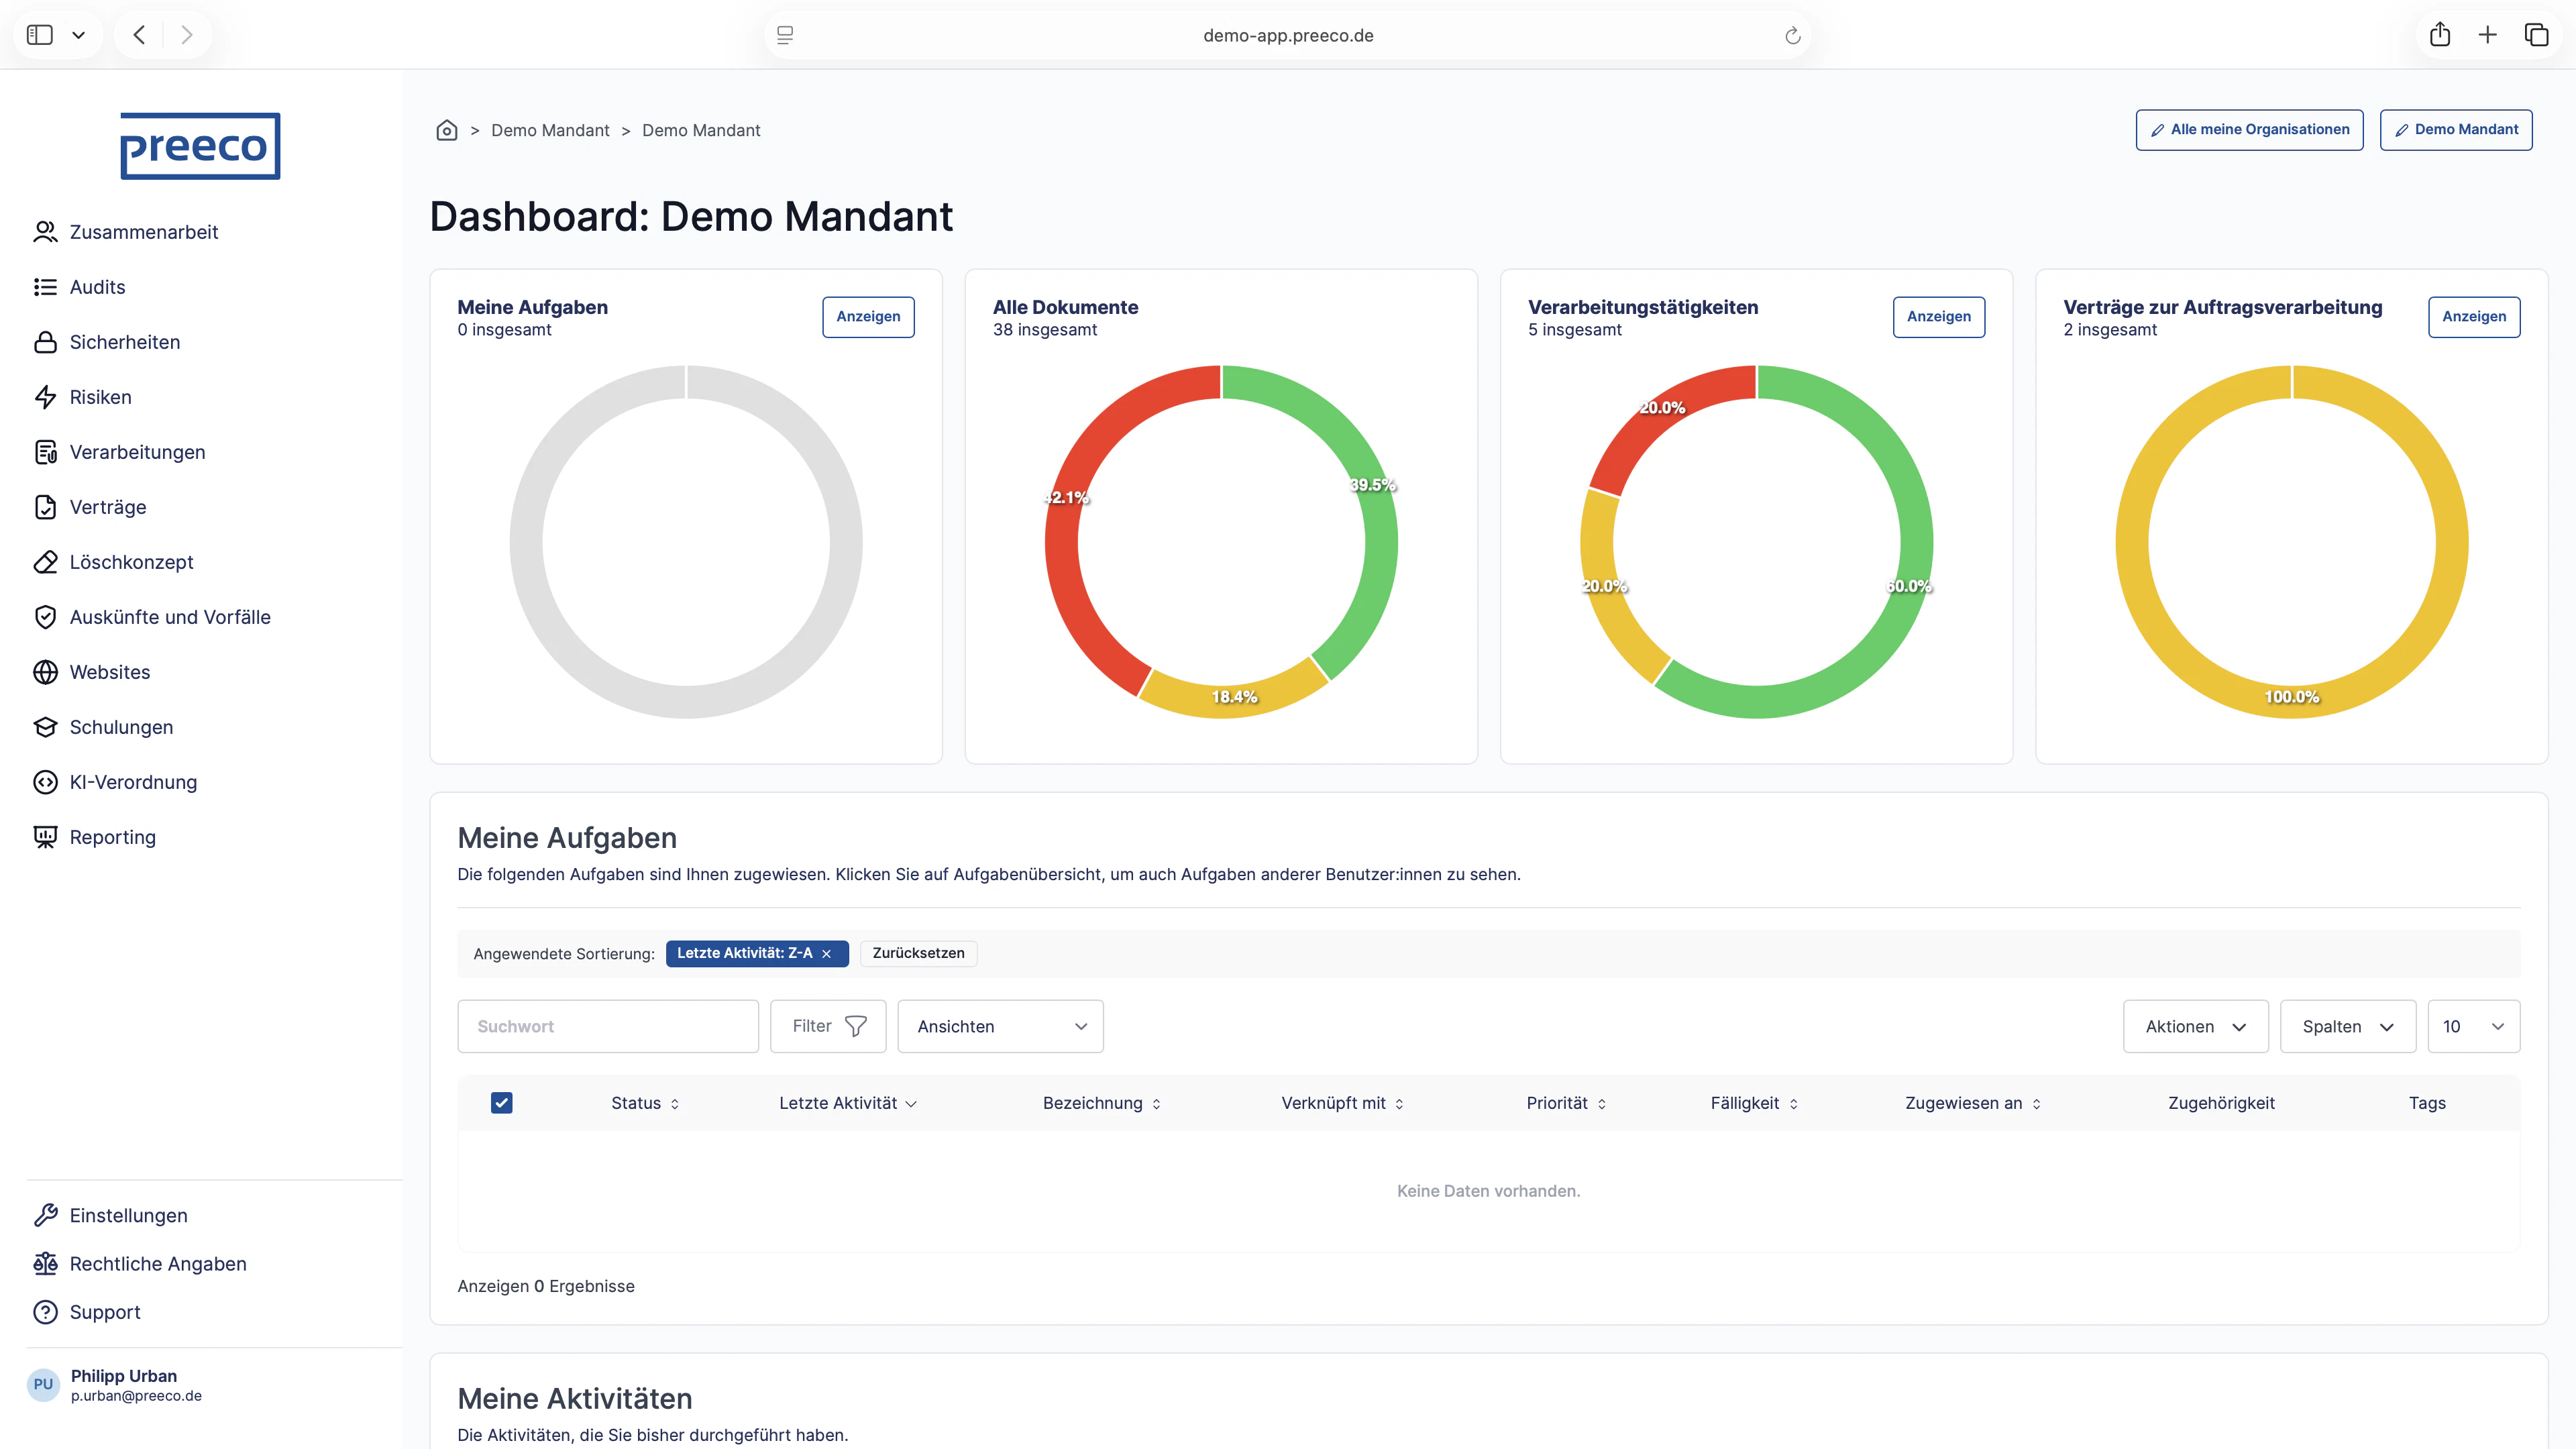Open the Löschkonzept section

131,562
